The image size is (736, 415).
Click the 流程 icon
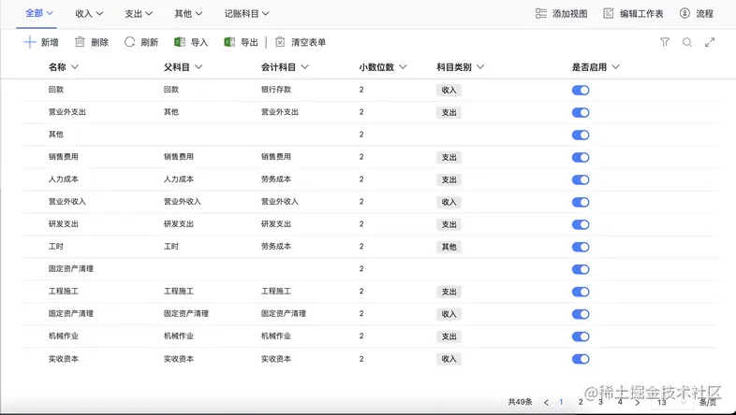pos(684,14)
